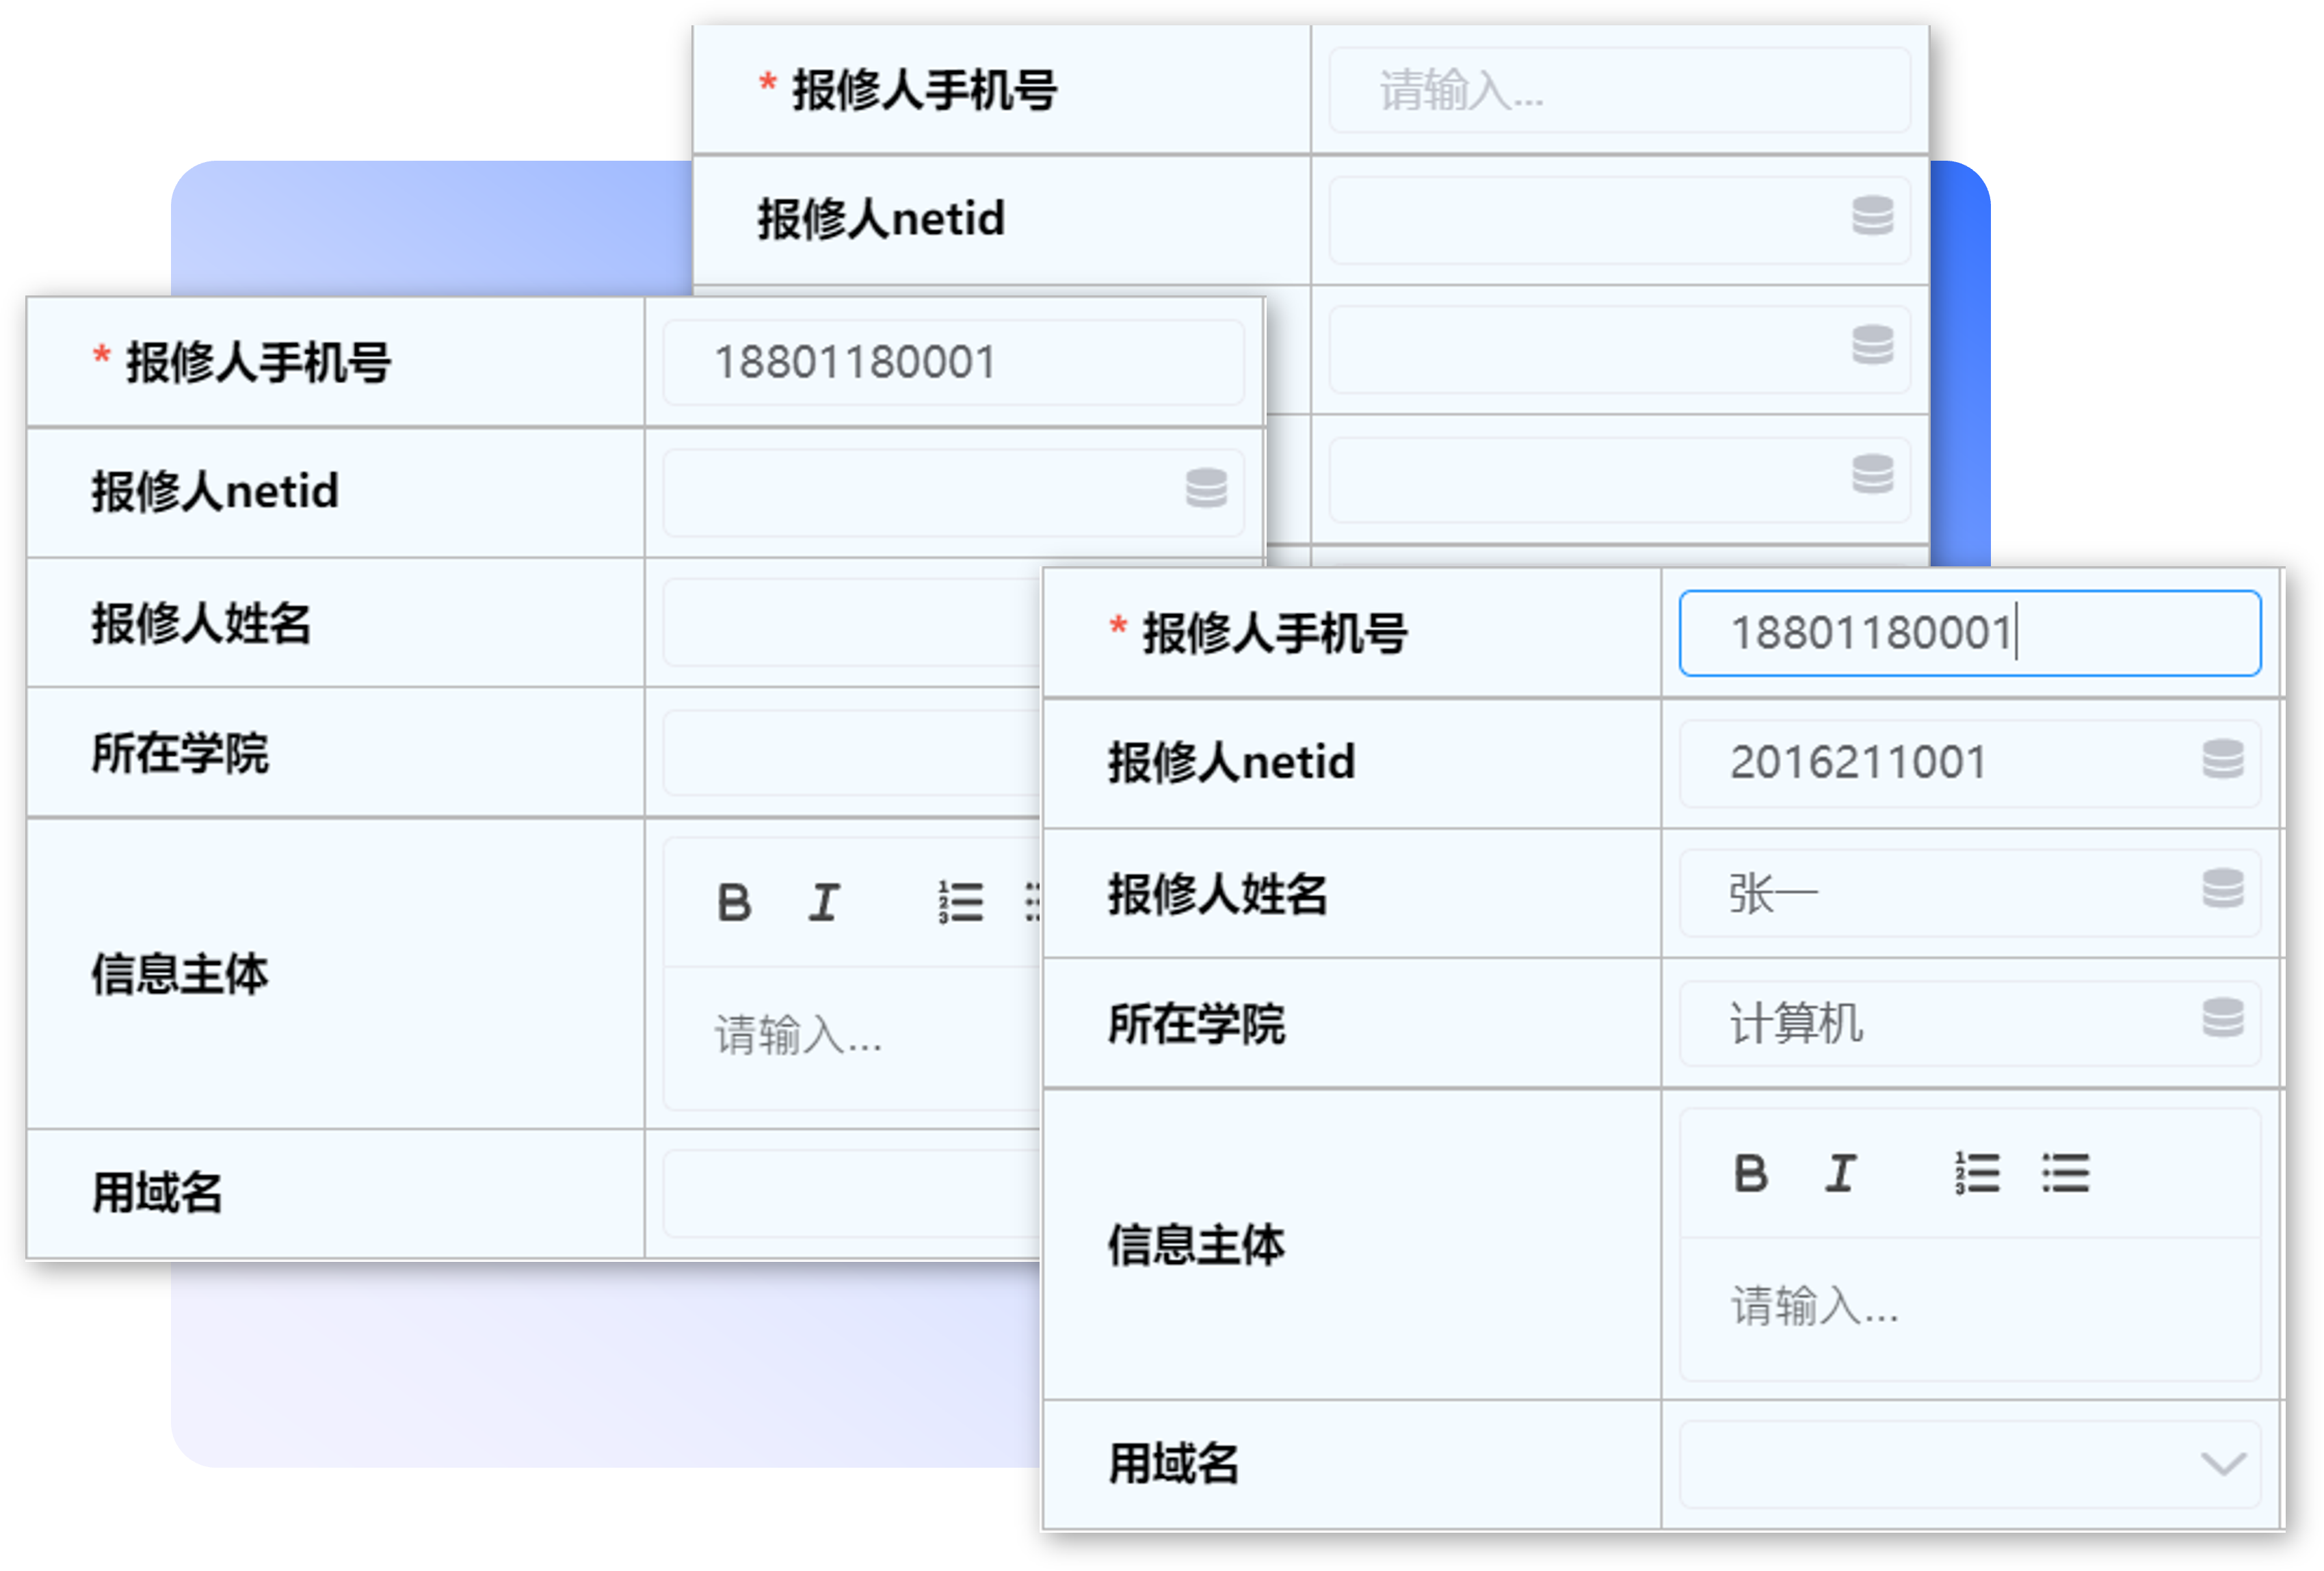Click ordered list icon in front form editor
The image size is (2324, 1571).
pyautogui.click(x=1977, y=1173)
